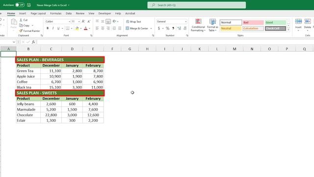
Task: Apply the Calculation cell style
Action: [x=253, y=29]
